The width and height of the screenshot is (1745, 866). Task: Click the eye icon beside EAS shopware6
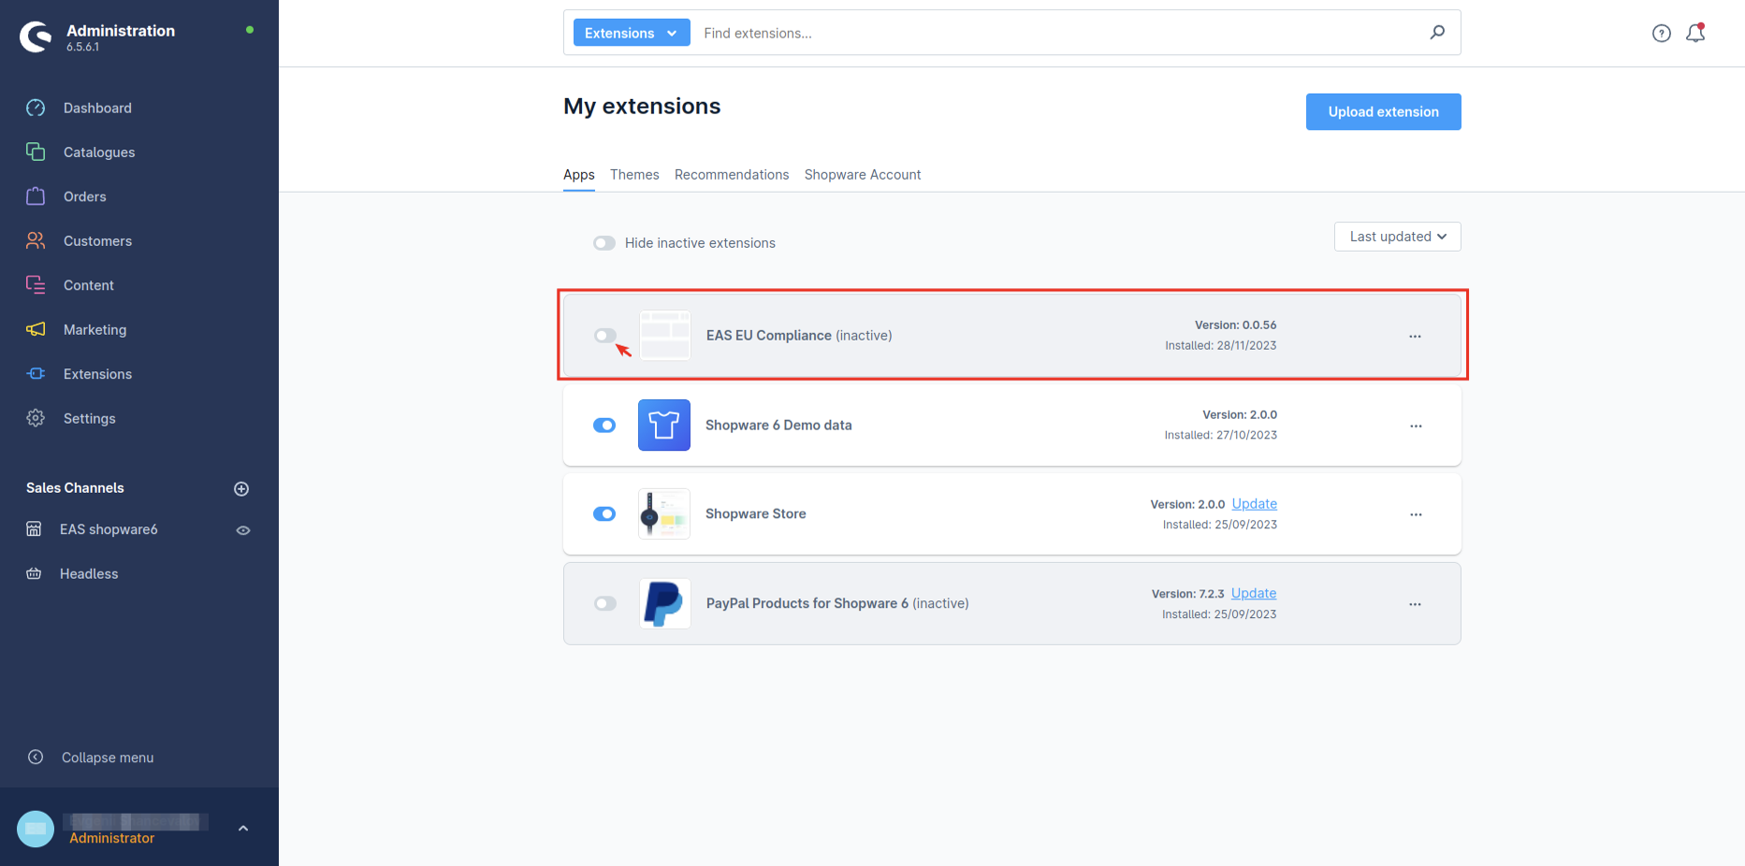243,530
